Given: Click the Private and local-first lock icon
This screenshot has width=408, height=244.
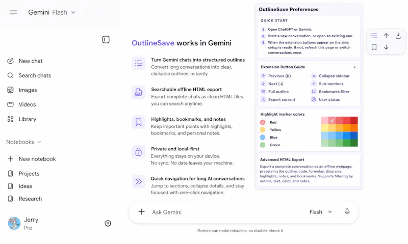Looking at the screenshot, I should pyautogui.click(x=138, y=152).
